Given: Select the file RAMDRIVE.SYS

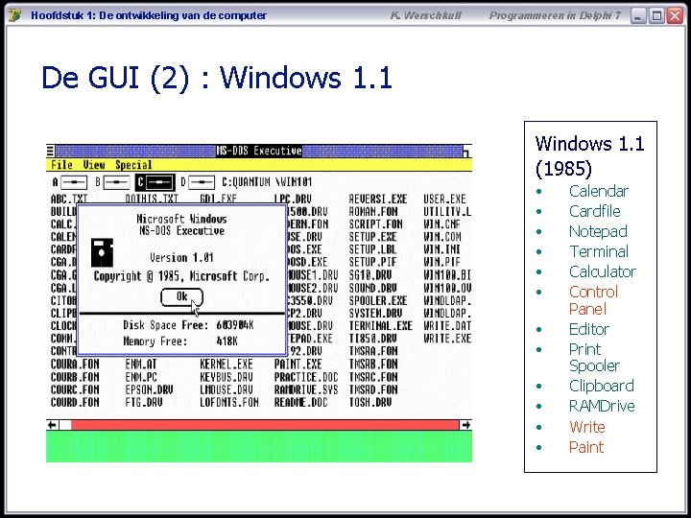Looking at the screenshot, I should [306, 389].
